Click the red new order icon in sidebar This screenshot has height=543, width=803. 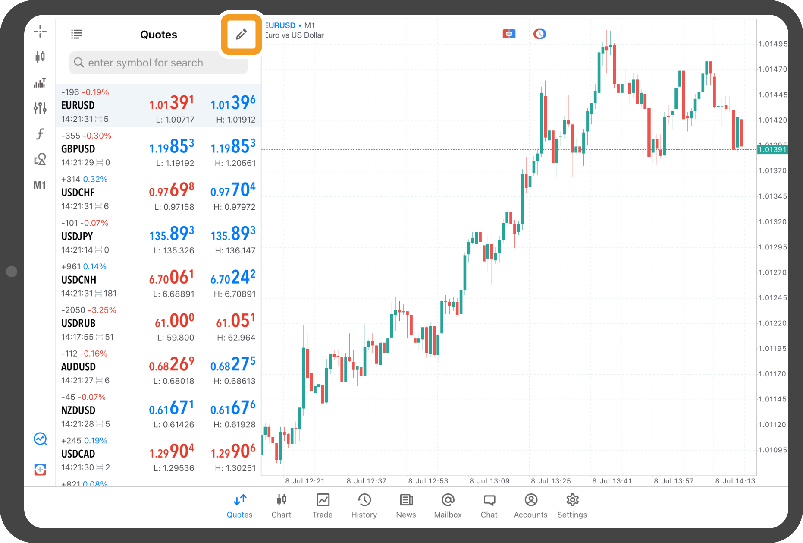coord(40,469)
